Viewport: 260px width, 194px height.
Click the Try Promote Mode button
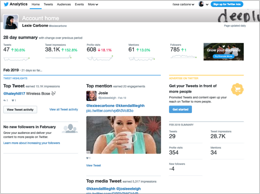pos(223,56)
